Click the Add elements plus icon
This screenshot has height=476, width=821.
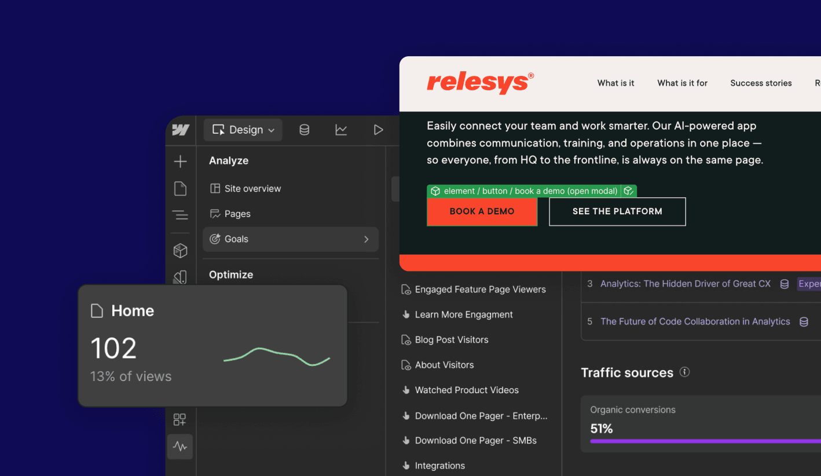(x=181, y=162)
